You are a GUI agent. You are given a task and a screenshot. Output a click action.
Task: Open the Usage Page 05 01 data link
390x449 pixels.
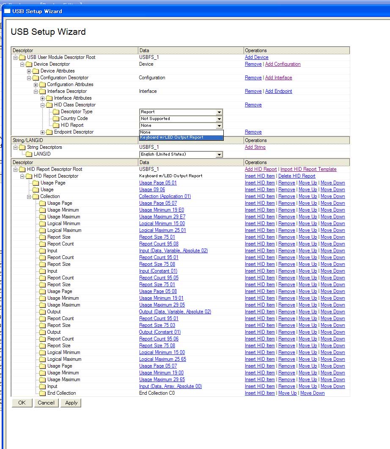(158, 183)
